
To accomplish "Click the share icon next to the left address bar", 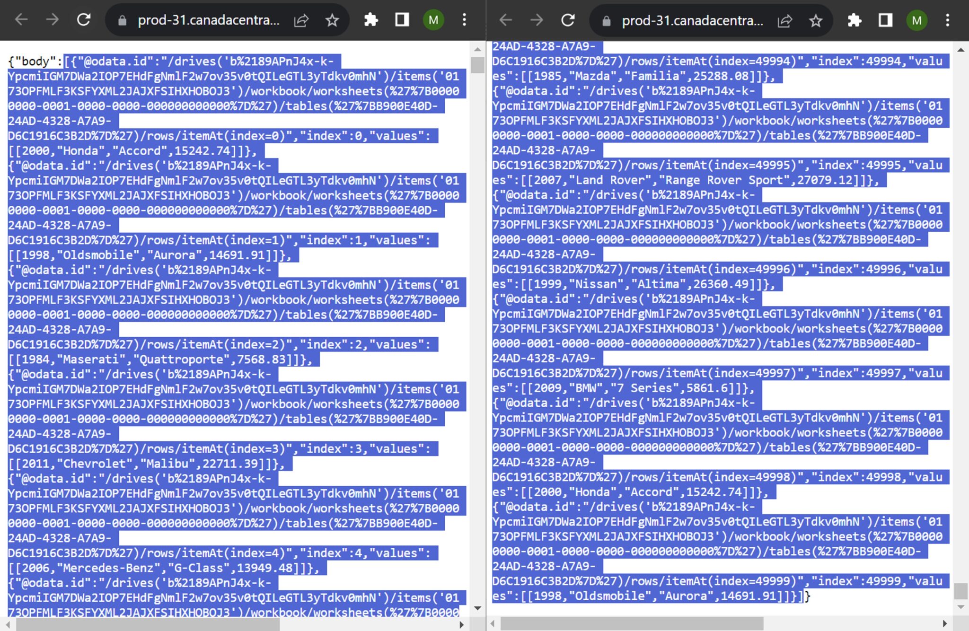I will tap(301, 21).
